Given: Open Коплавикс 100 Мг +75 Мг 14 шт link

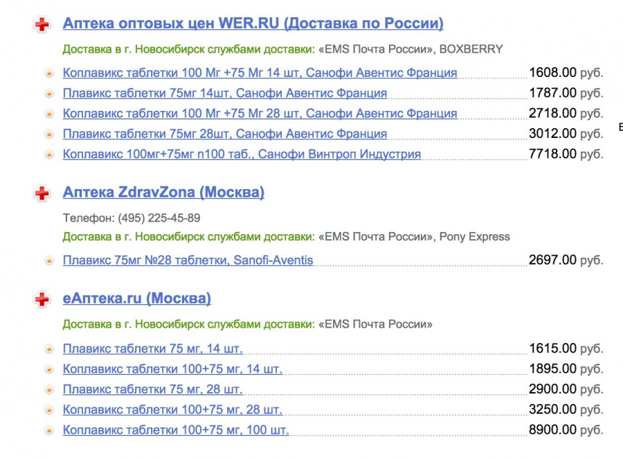Looking at the screenshot, I should tap(260, 73).
